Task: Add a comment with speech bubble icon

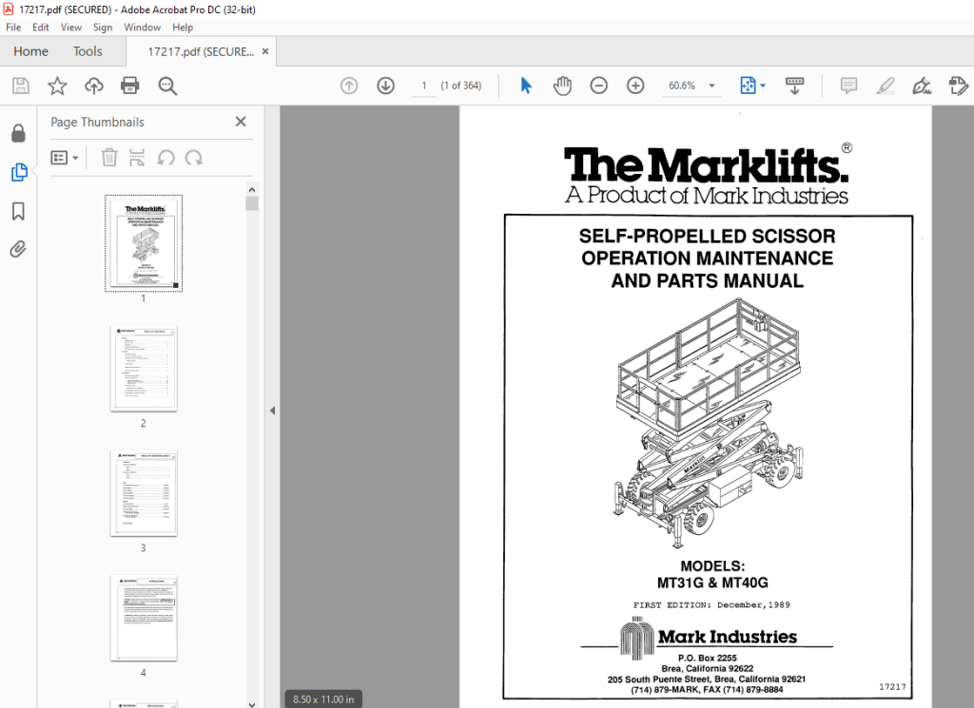Action: click(848, 86)
